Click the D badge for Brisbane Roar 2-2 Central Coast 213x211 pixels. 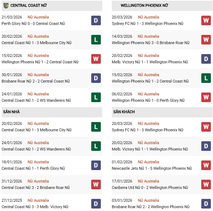96,78
